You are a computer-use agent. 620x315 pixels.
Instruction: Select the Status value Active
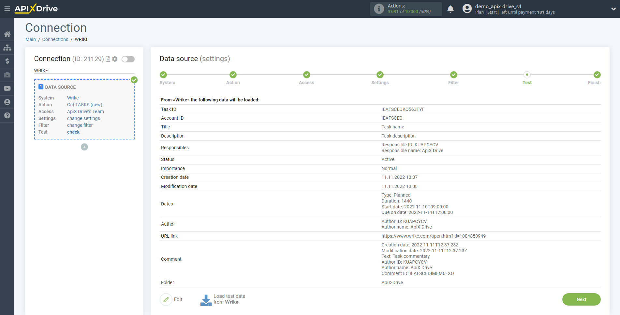click(388, 159)
